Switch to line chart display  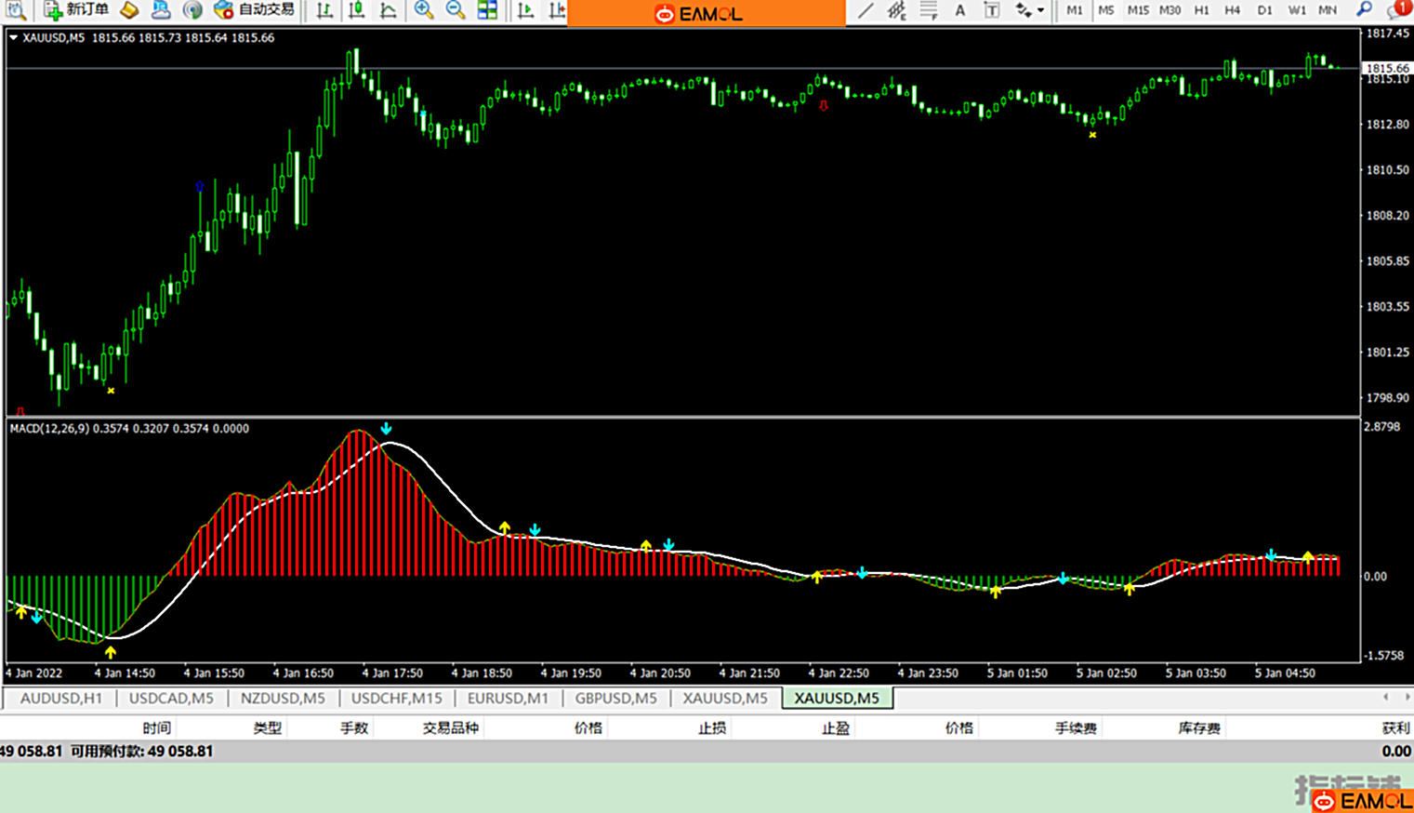tap(388, 10)
